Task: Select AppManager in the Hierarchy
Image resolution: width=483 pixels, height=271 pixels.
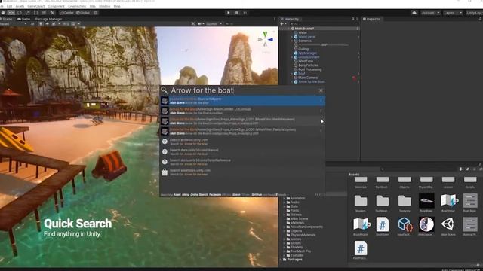Action: [307, 53]
